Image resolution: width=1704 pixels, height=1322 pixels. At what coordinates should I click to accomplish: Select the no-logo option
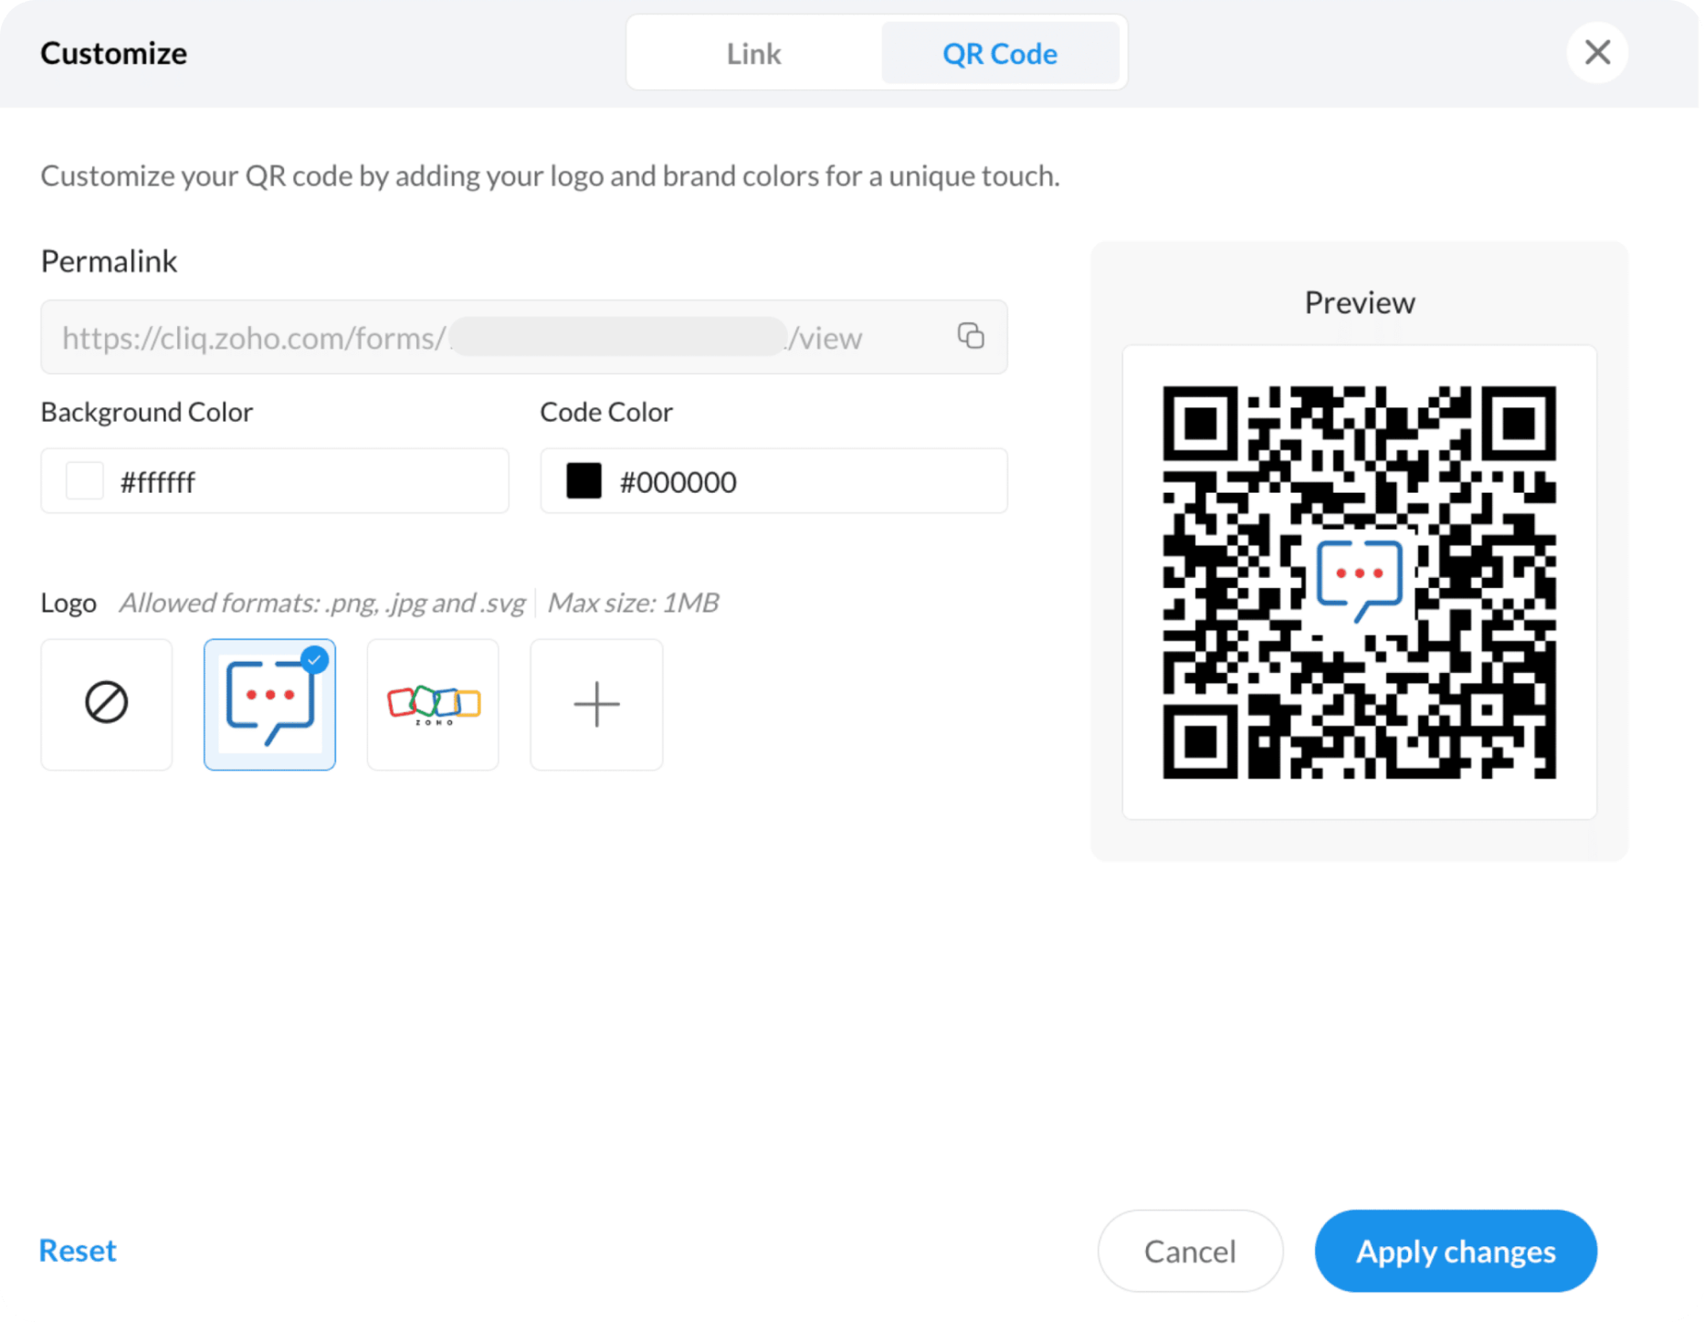coord(107,704)
